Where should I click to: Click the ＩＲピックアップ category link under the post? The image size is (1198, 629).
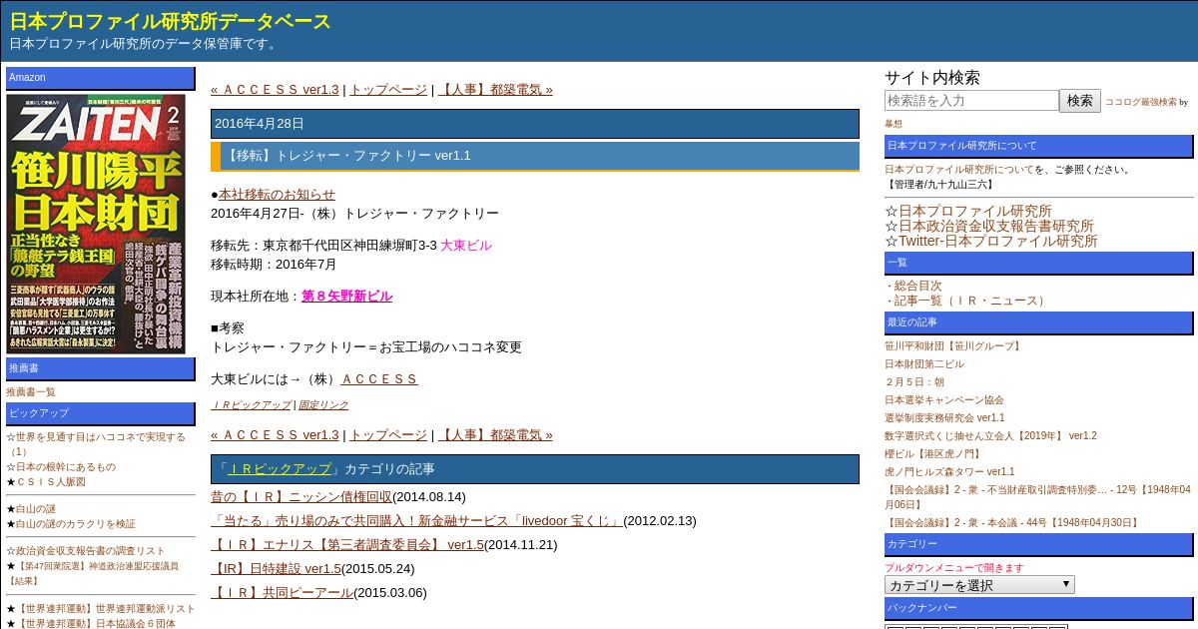pos(251,404)
